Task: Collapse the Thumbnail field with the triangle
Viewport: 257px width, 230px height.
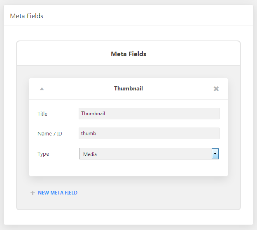Action: (42, 89)
